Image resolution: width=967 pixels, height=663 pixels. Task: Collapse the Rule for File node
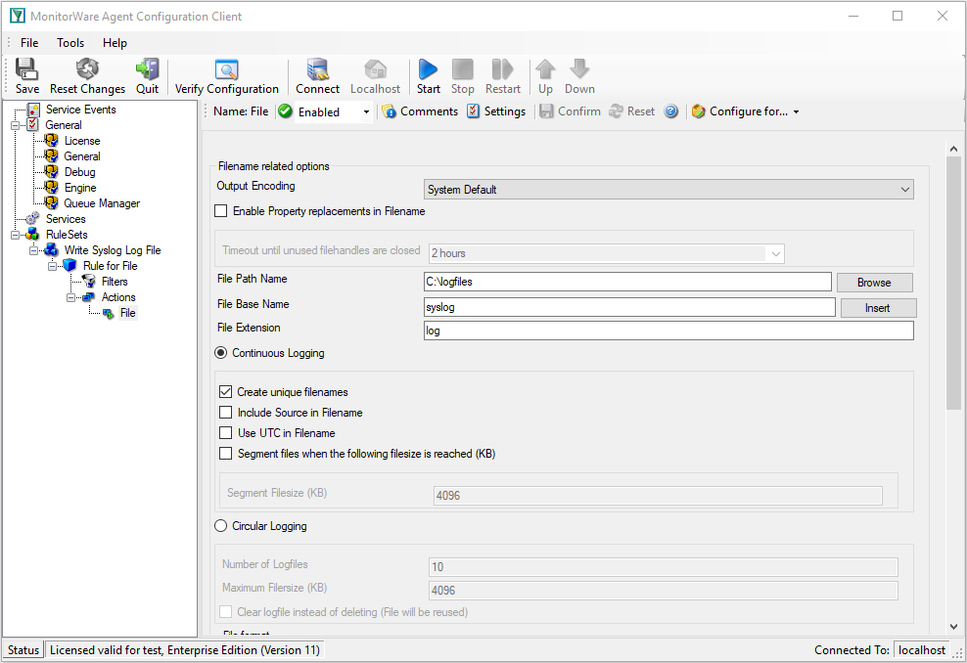pyautogui.click(x=53, y=266)
